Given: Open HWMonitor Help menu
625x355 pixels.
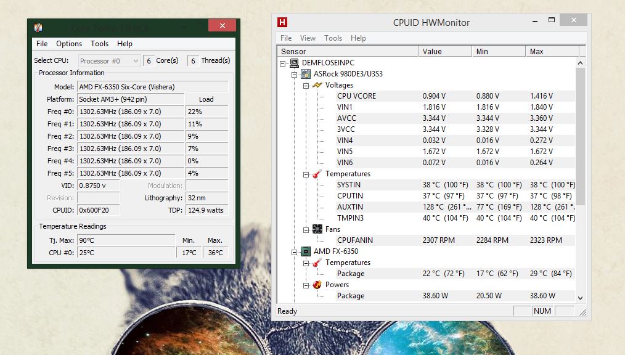Looking at the screenshot, I should click(358, 38).
